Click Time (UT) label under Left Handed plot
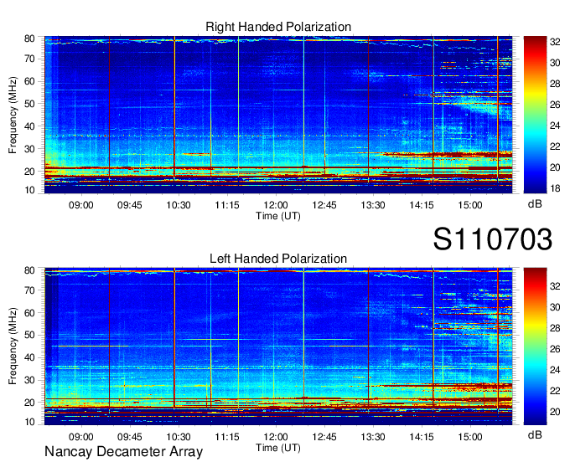 pos(278,448)
